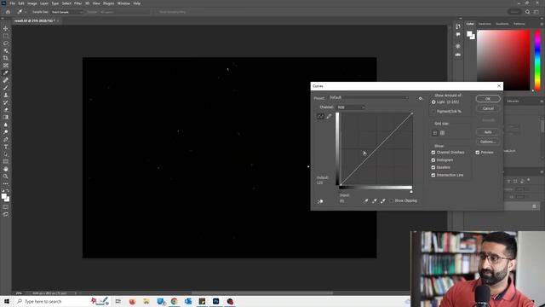Select the Hand tool
Image resolution: width=545 pixels, height=307 pixels.
coord(6,169)
